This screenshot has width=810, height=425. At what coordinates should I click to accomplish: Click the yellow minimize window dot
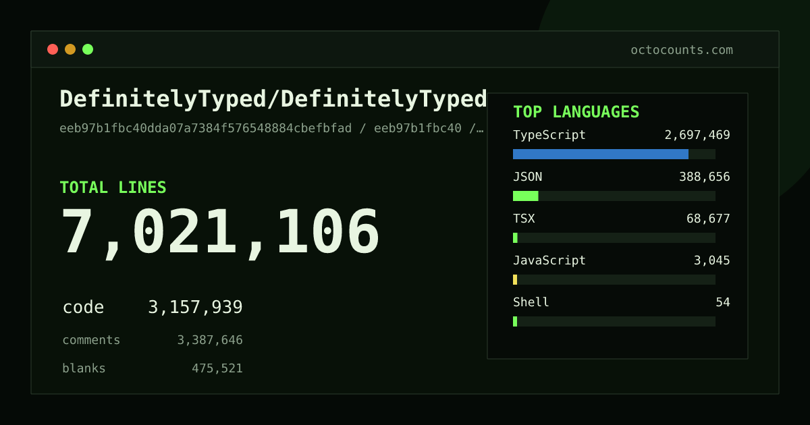[x=70, y=49]
